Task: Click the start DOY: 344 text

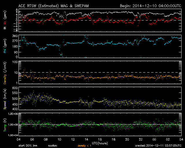Action: (27, 146)
